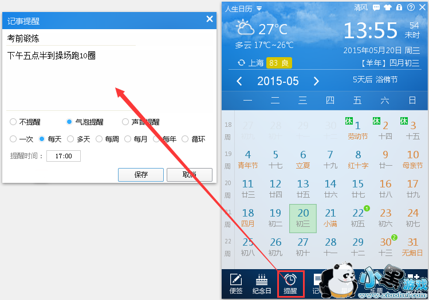
Task: Go to next month with right chevron
Action: (x=316, y=81)
